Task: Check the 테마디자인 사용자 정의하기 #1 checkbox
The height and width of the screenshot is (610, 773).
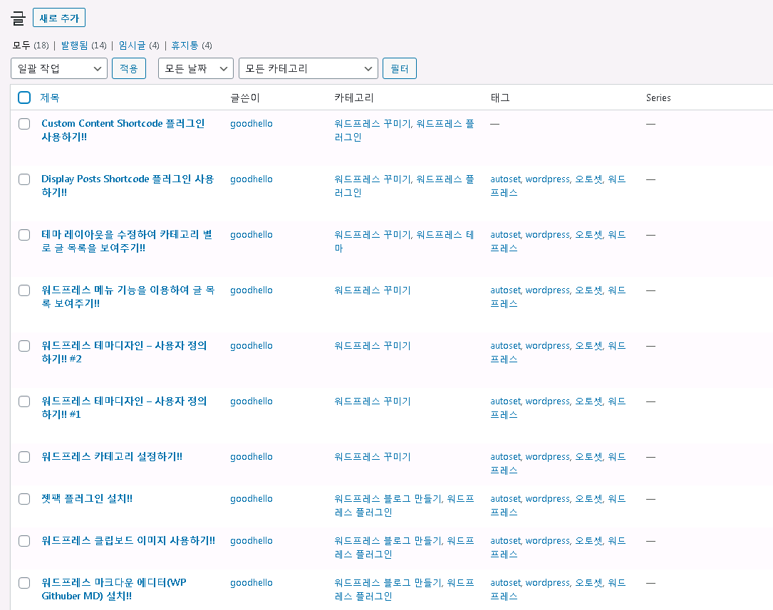Action: (24, 401)
